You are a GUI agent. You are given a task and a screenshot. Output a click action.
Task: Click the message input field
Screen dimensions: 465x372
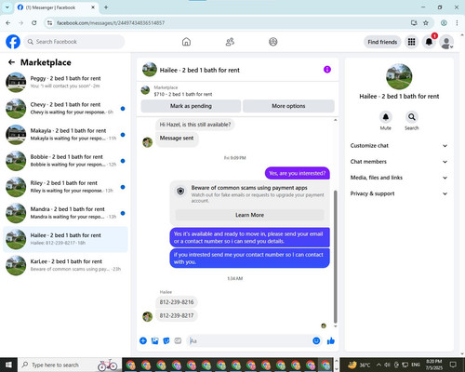[250, 340]
